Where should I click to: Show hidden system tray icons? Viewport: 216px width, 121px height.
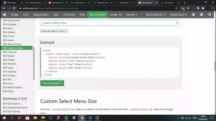click(179, 118)
